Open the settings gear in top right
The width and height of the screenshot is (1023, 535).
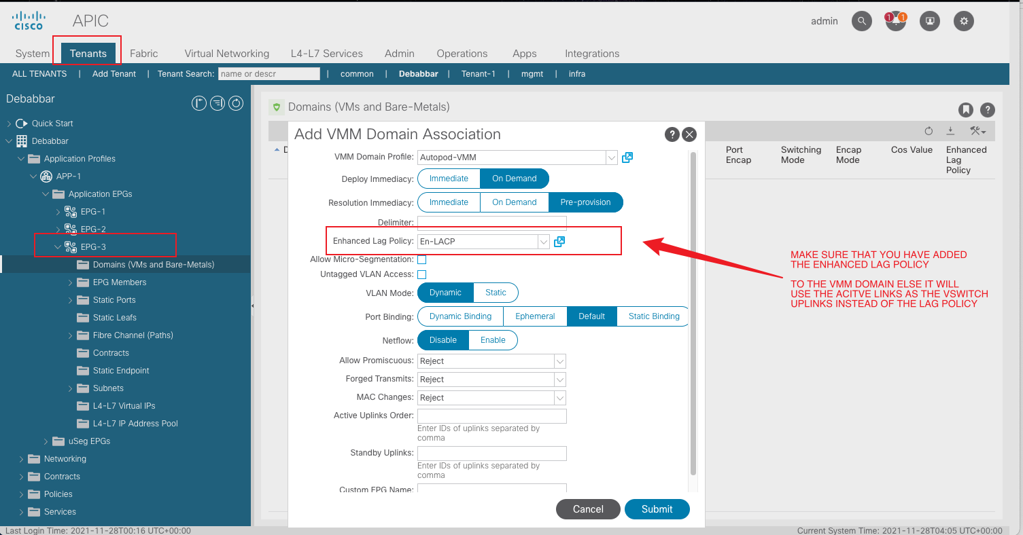963,21
